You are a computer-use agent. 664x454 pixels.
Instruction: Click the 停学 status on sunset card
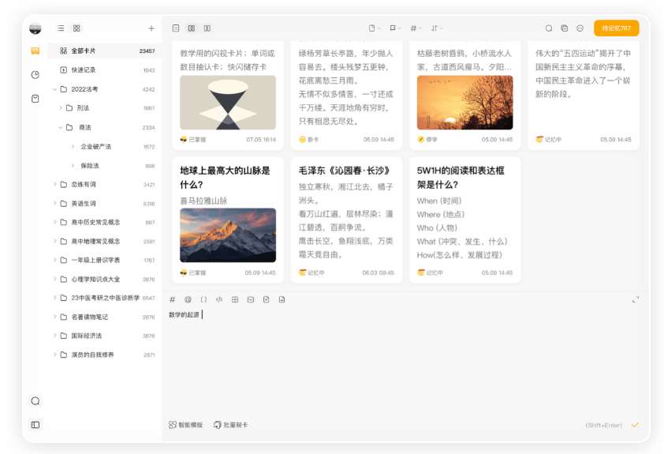[x=427, y=140]
